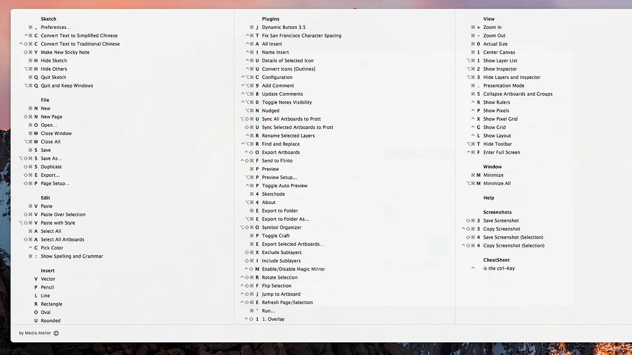Choose Convert Text to Traditional Chinese

pyautogui.click(x=80, y=44)
